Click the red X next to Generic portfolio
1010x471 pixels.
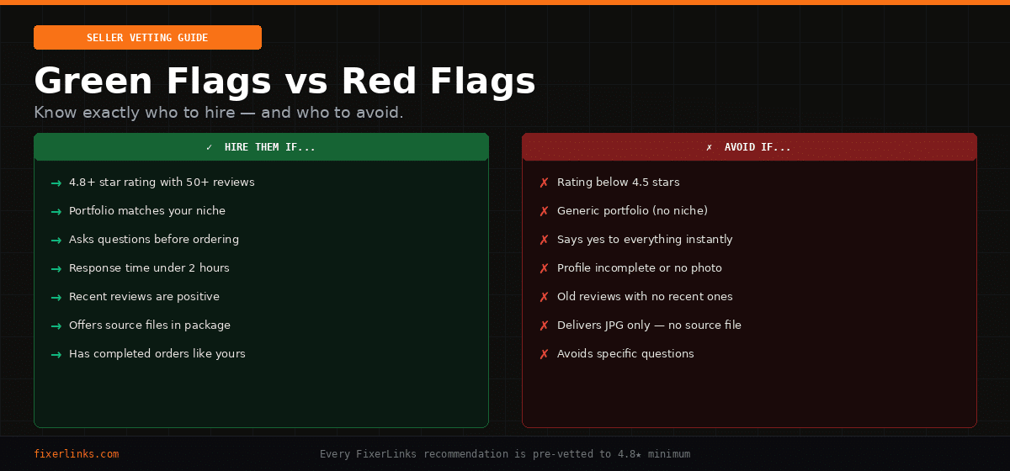tap(544, 211)
